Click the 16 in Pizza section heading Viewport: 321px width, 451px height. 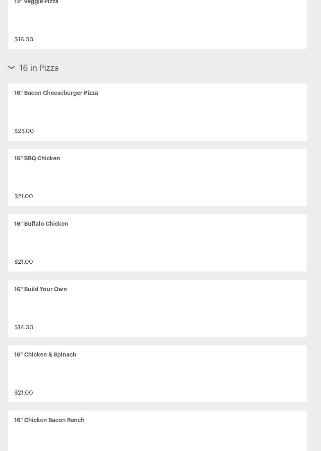(39, 68)
